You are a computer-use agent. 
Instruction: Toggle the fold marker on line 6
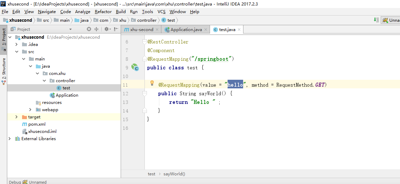144,42
